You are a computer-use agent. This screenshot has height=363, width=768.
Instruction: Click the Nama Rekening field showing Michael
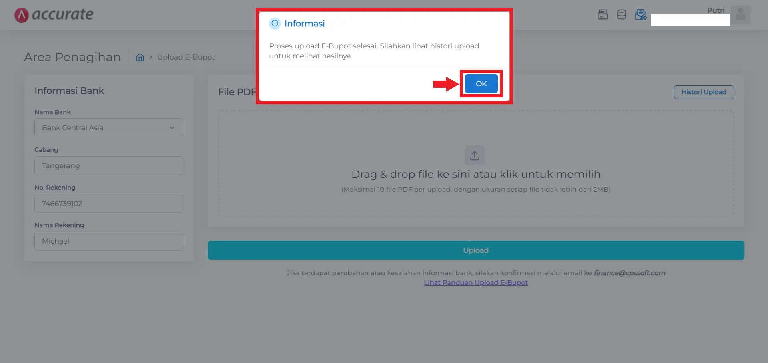(108, 241)
